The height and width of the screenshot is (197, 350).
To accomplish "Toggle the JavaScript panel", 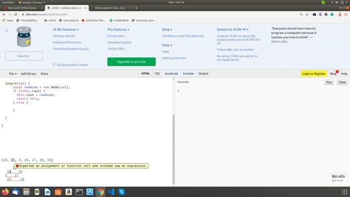I will [x=171, y=73].
